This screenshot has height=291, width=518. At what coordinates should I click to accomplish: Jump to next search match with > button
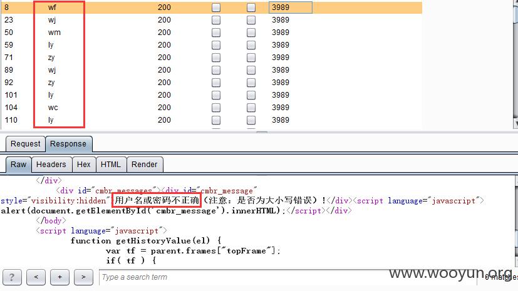83,277
